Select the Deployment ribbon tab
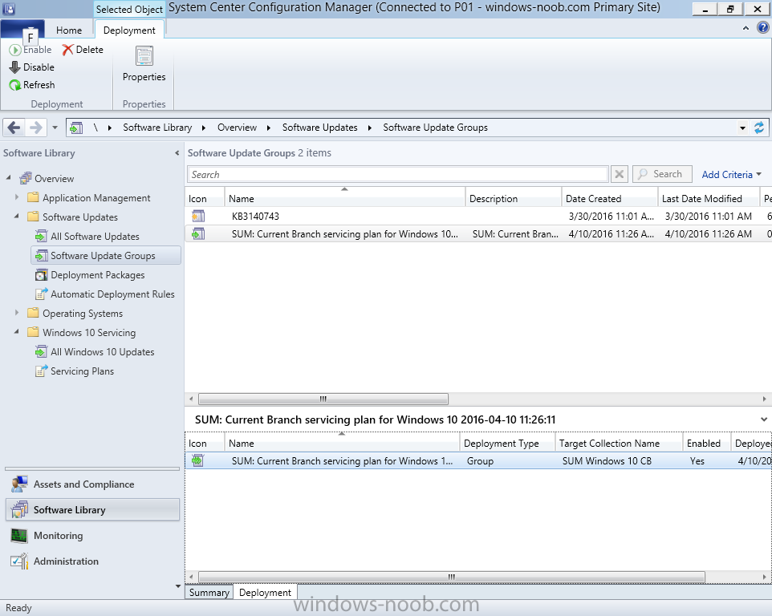 pos(129,30)
